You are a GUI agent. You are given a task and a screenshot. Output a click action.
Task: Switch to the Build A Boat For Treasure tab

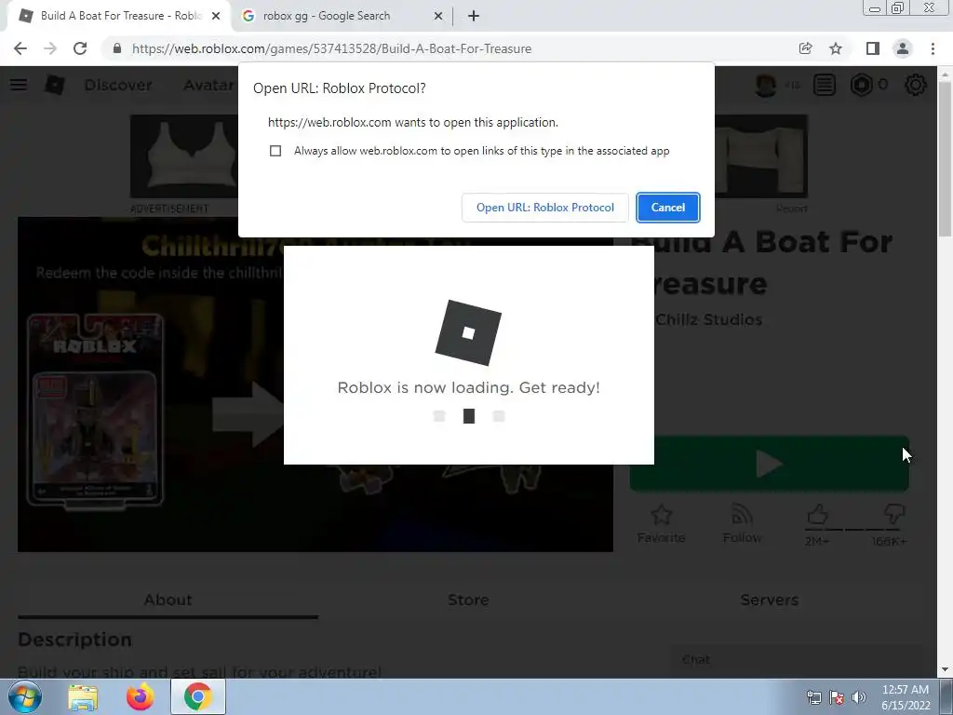[x=119, y=16]
